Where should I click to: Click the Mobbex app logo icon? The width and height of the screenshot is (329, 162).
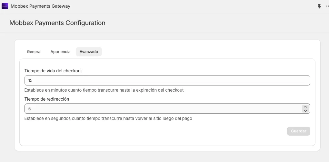click(x=5, y=6)
